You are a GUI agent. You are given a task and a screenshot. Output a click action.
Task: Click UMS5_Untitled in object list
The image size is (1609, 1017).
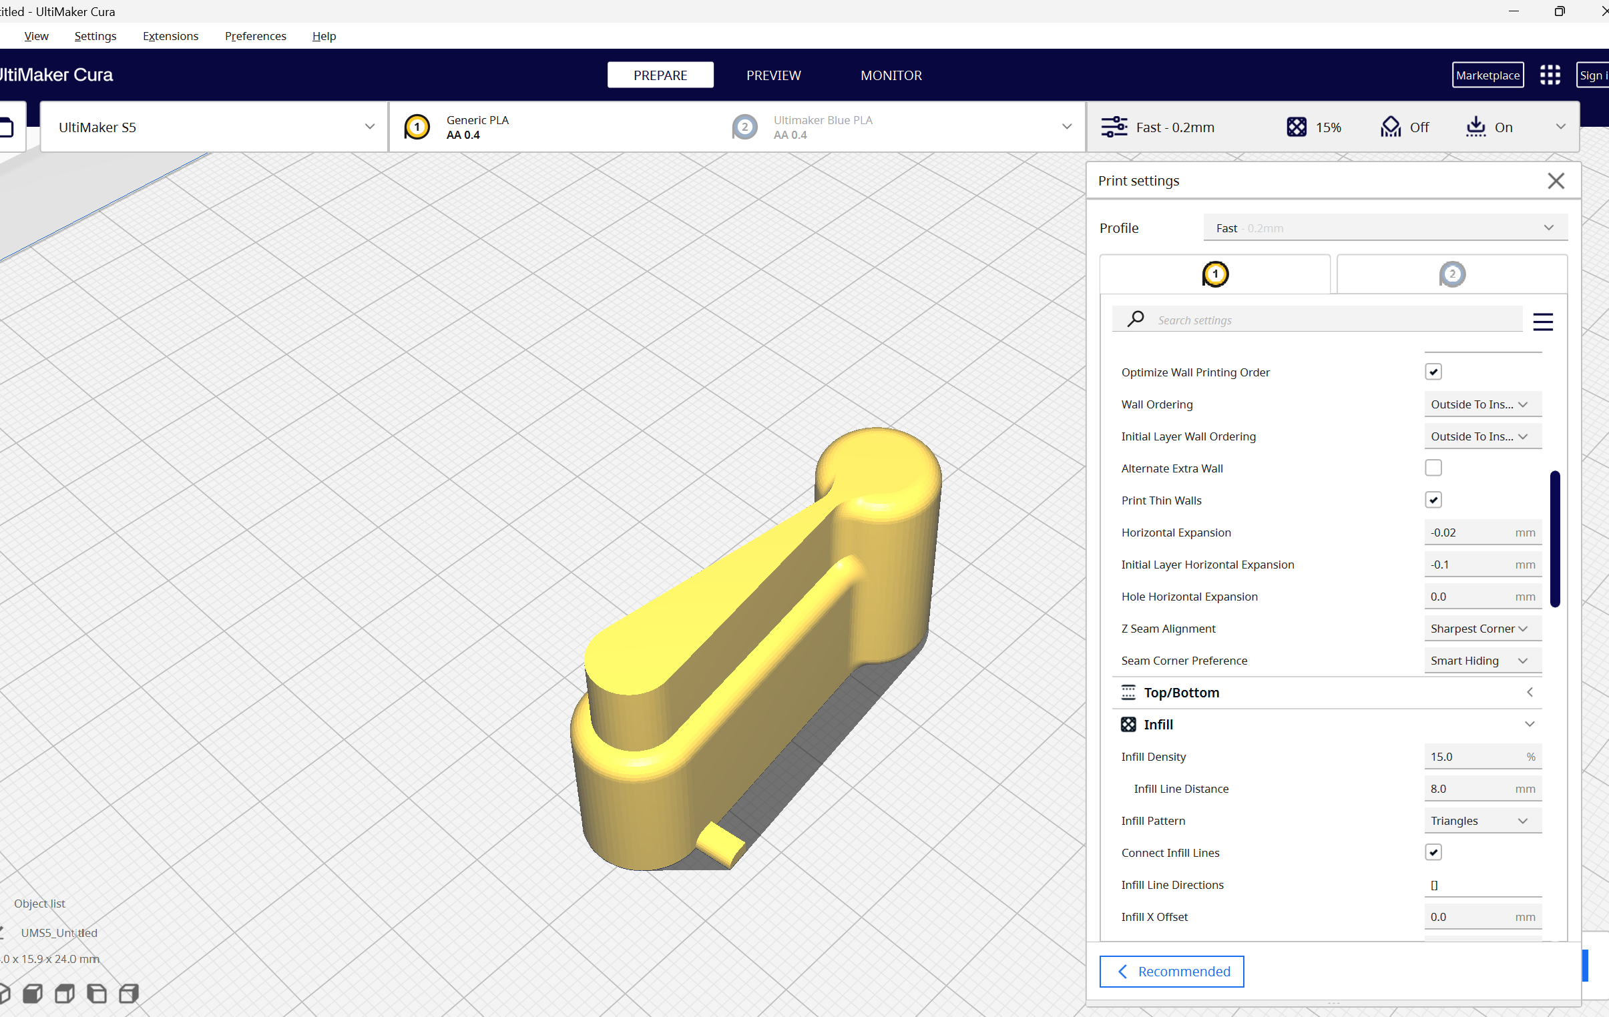coord(59,933)
